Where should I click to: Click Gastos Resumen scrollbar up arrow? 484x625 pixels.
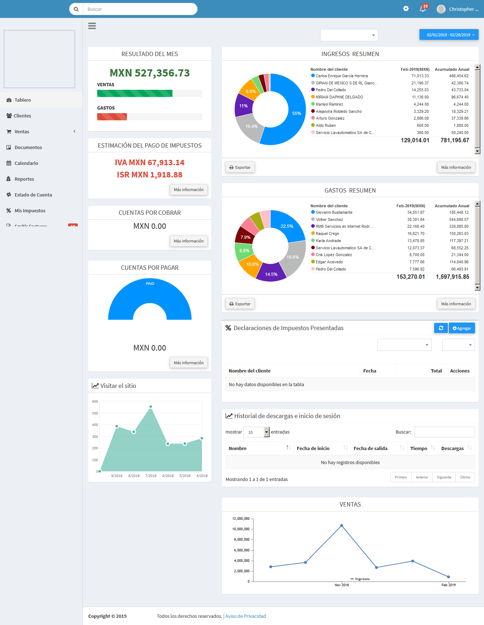[x=477, y=204]
